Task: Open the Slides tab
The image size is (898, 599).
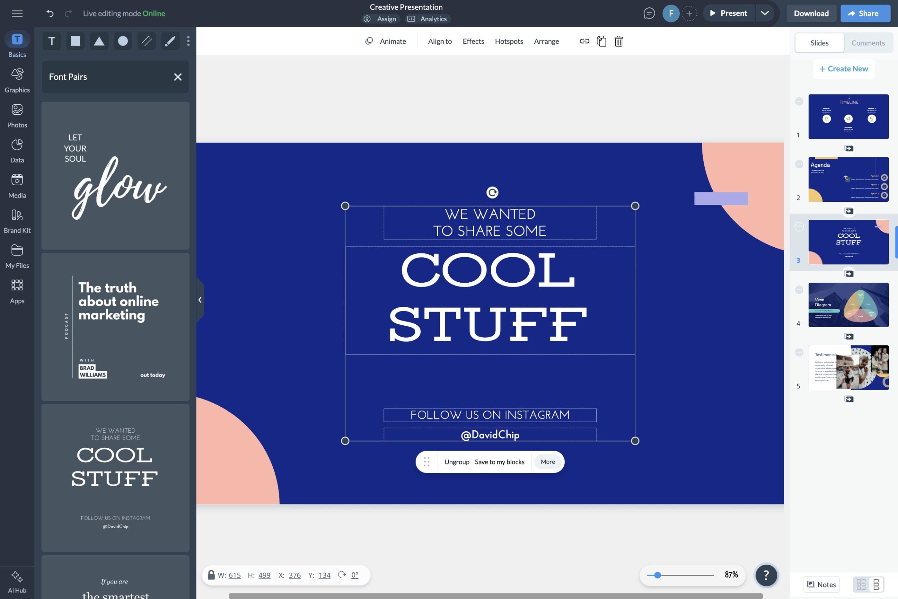Action: 819,42
